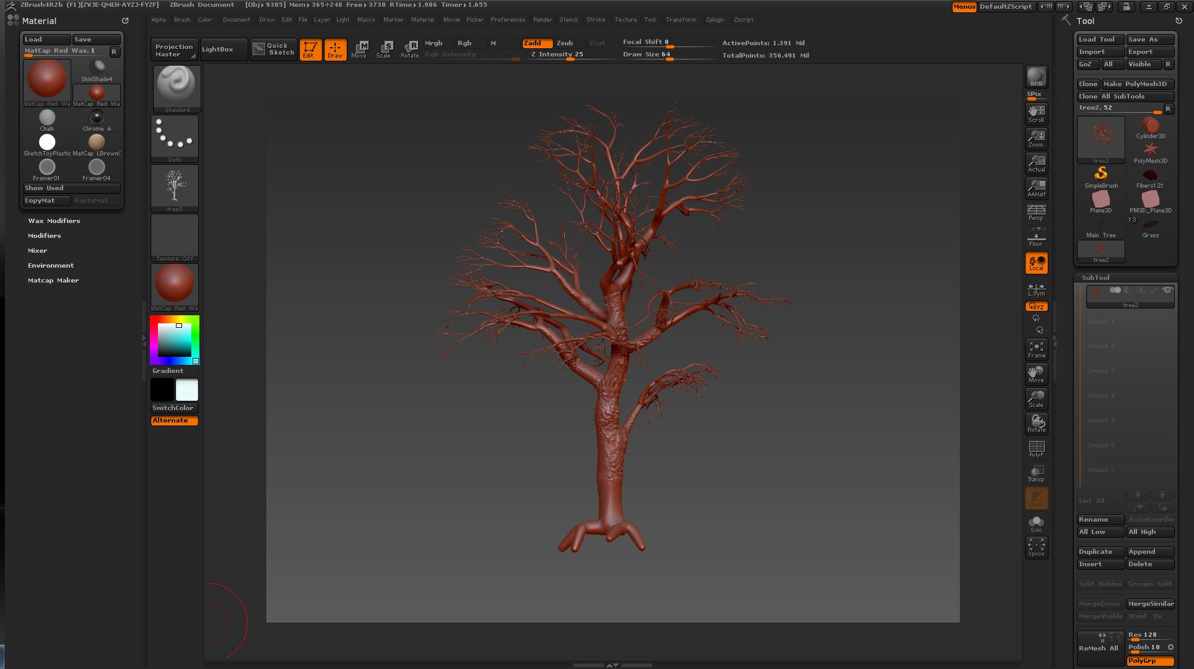Expand the Environment material section

[x=51, y=265]
